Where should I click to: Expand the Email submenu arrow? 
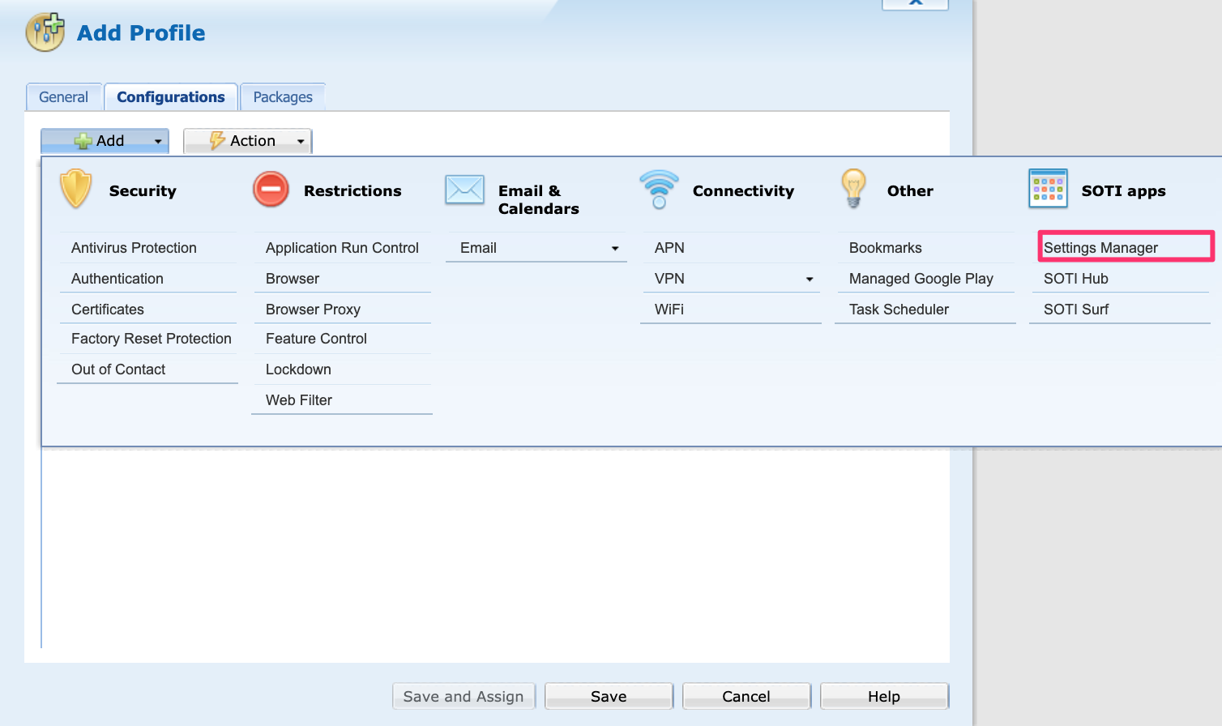[615, 249]
